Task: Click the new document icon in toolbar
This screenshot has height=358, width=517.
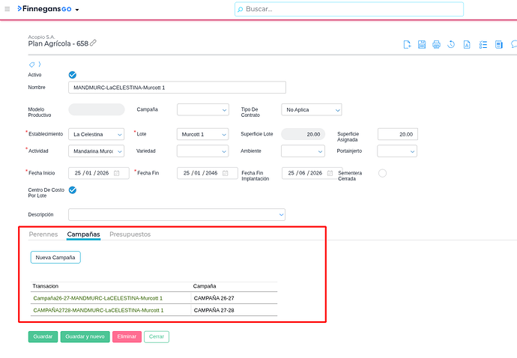Action: tap(407, 45)
